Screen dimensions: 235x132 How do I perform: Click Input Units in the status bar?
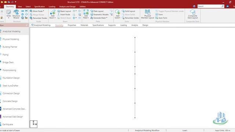223,131
